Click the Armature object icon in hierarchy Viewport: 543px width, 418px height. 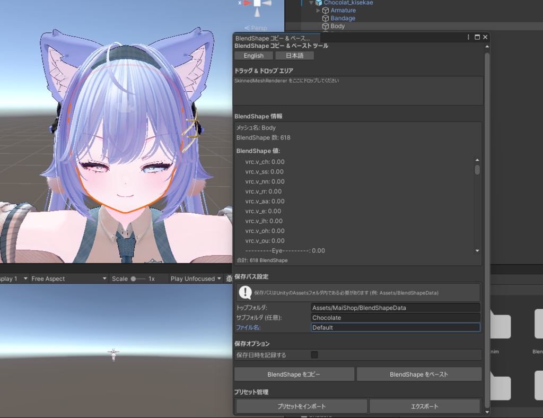[x=325, y=10]
